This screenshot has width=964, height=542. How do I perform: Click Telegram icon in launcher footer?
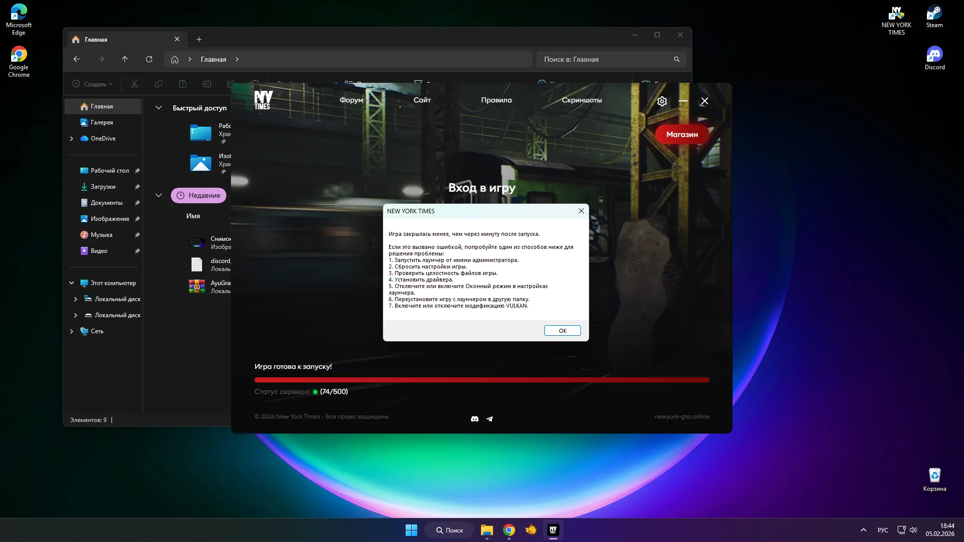coord(490,419)
